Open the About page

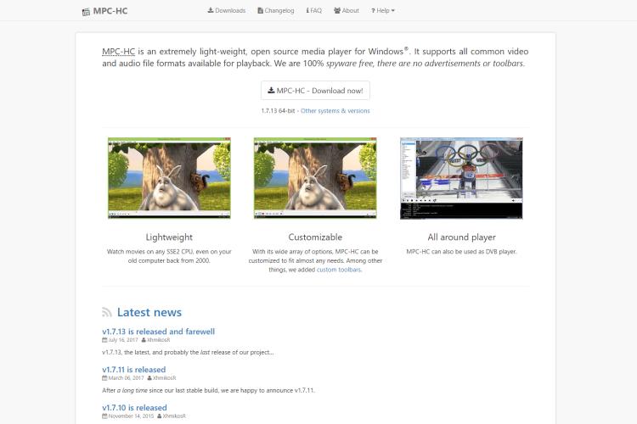tap(347, 10)
